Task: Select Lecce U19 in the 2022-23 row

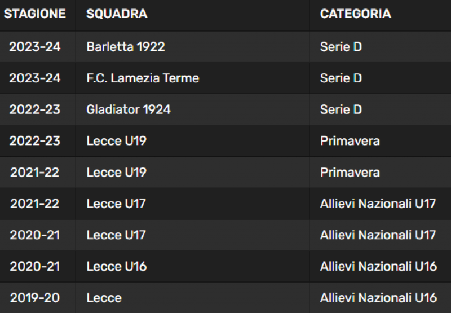Action: [117, 140]
